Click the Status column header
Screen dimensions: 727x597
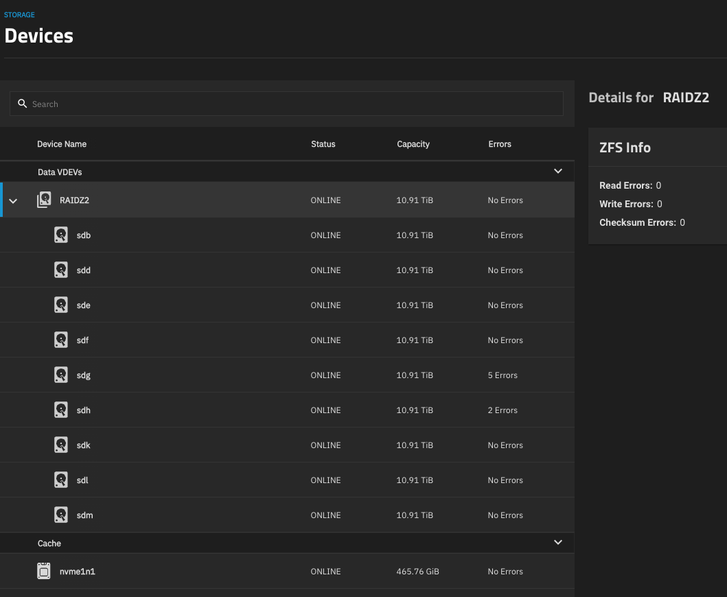[323, 144]
